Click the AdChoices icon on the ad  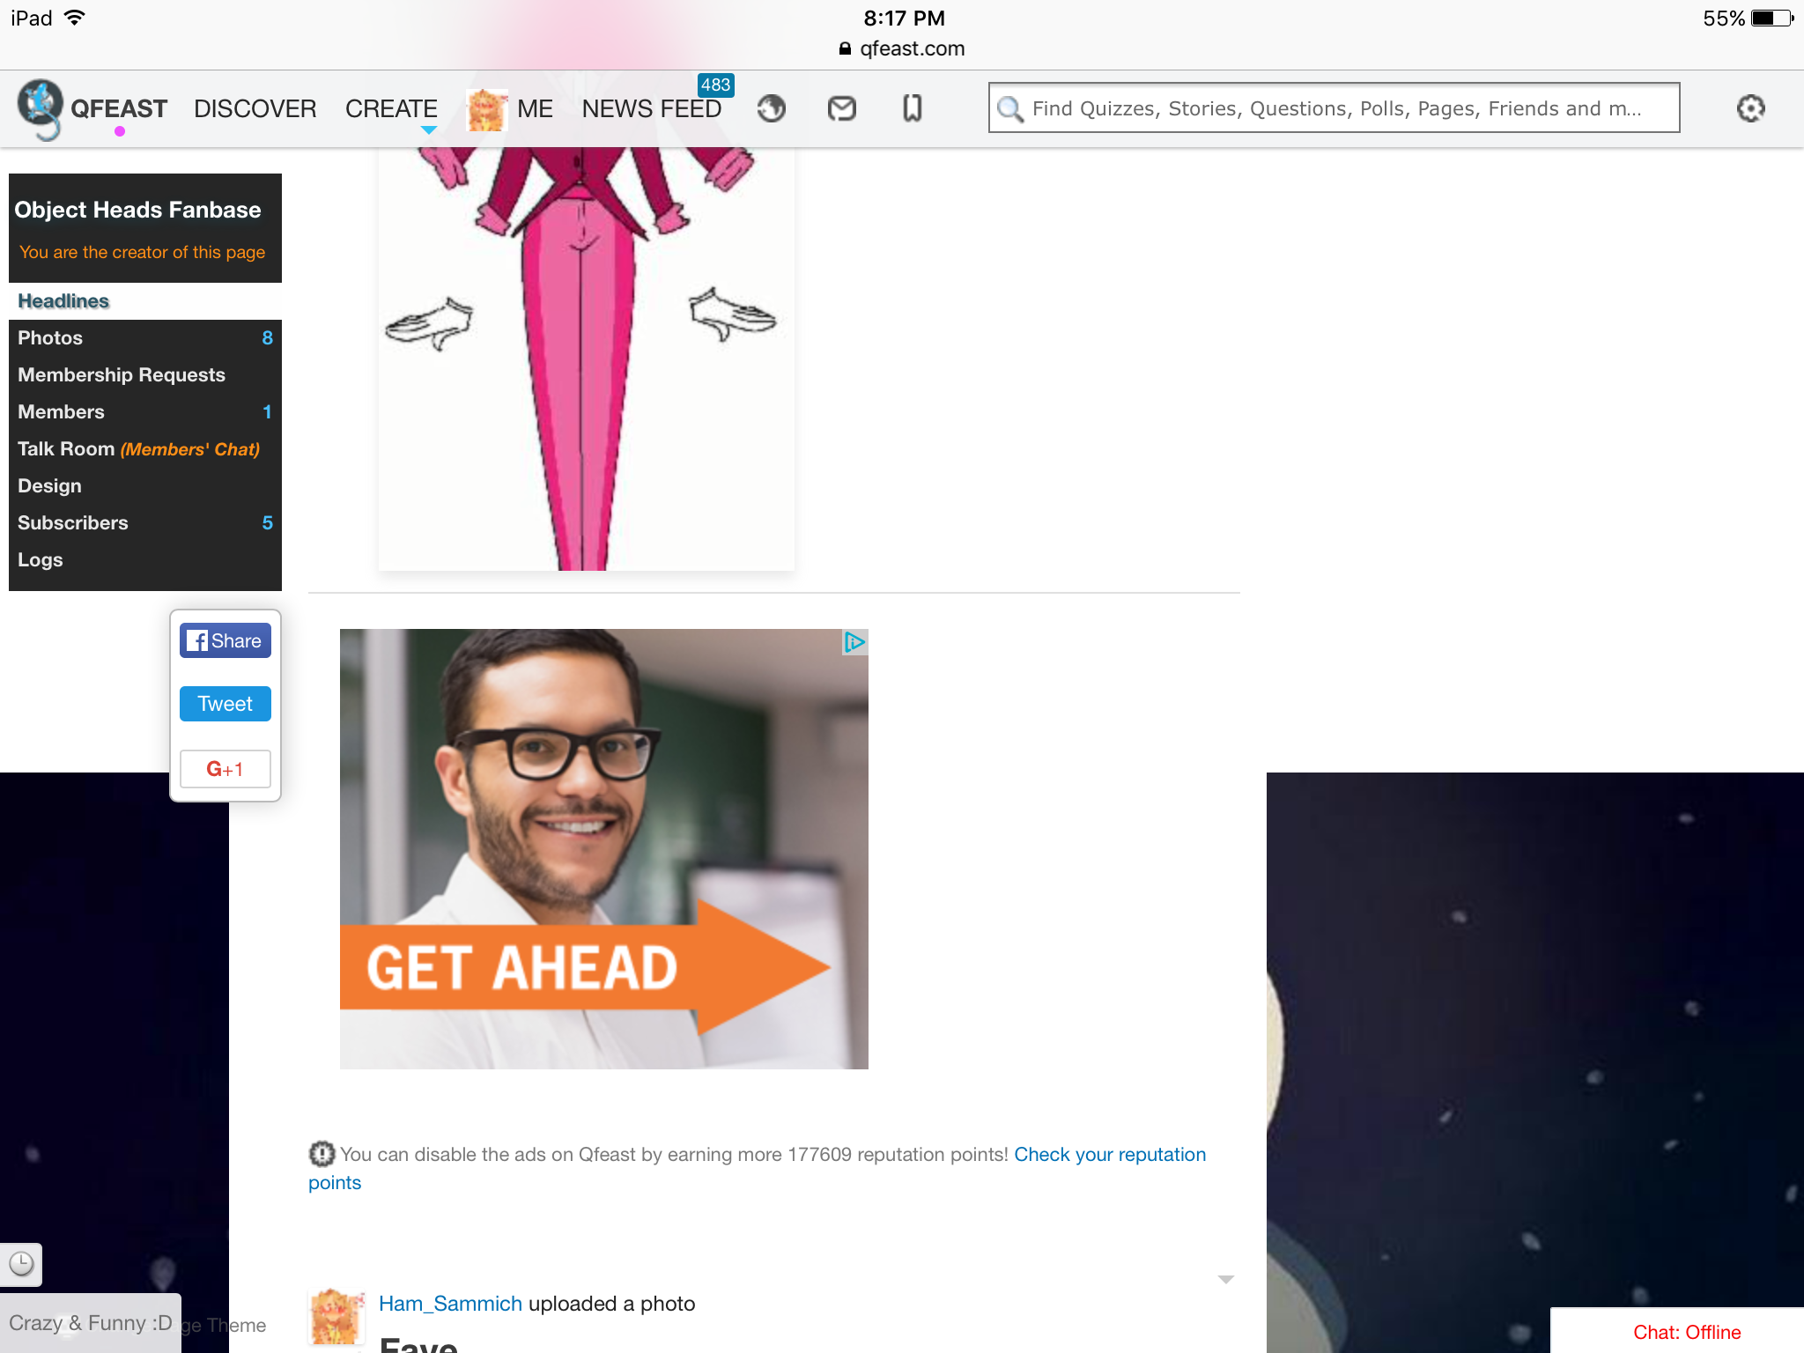854,642
